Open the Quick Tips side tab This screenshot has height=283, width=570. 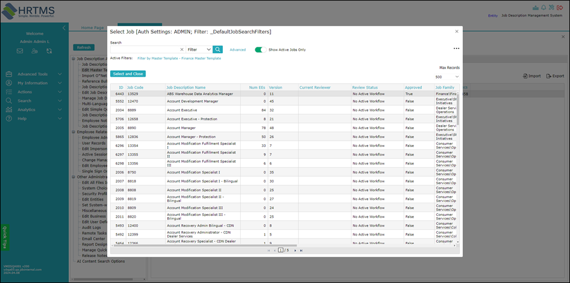click(4, 237)
